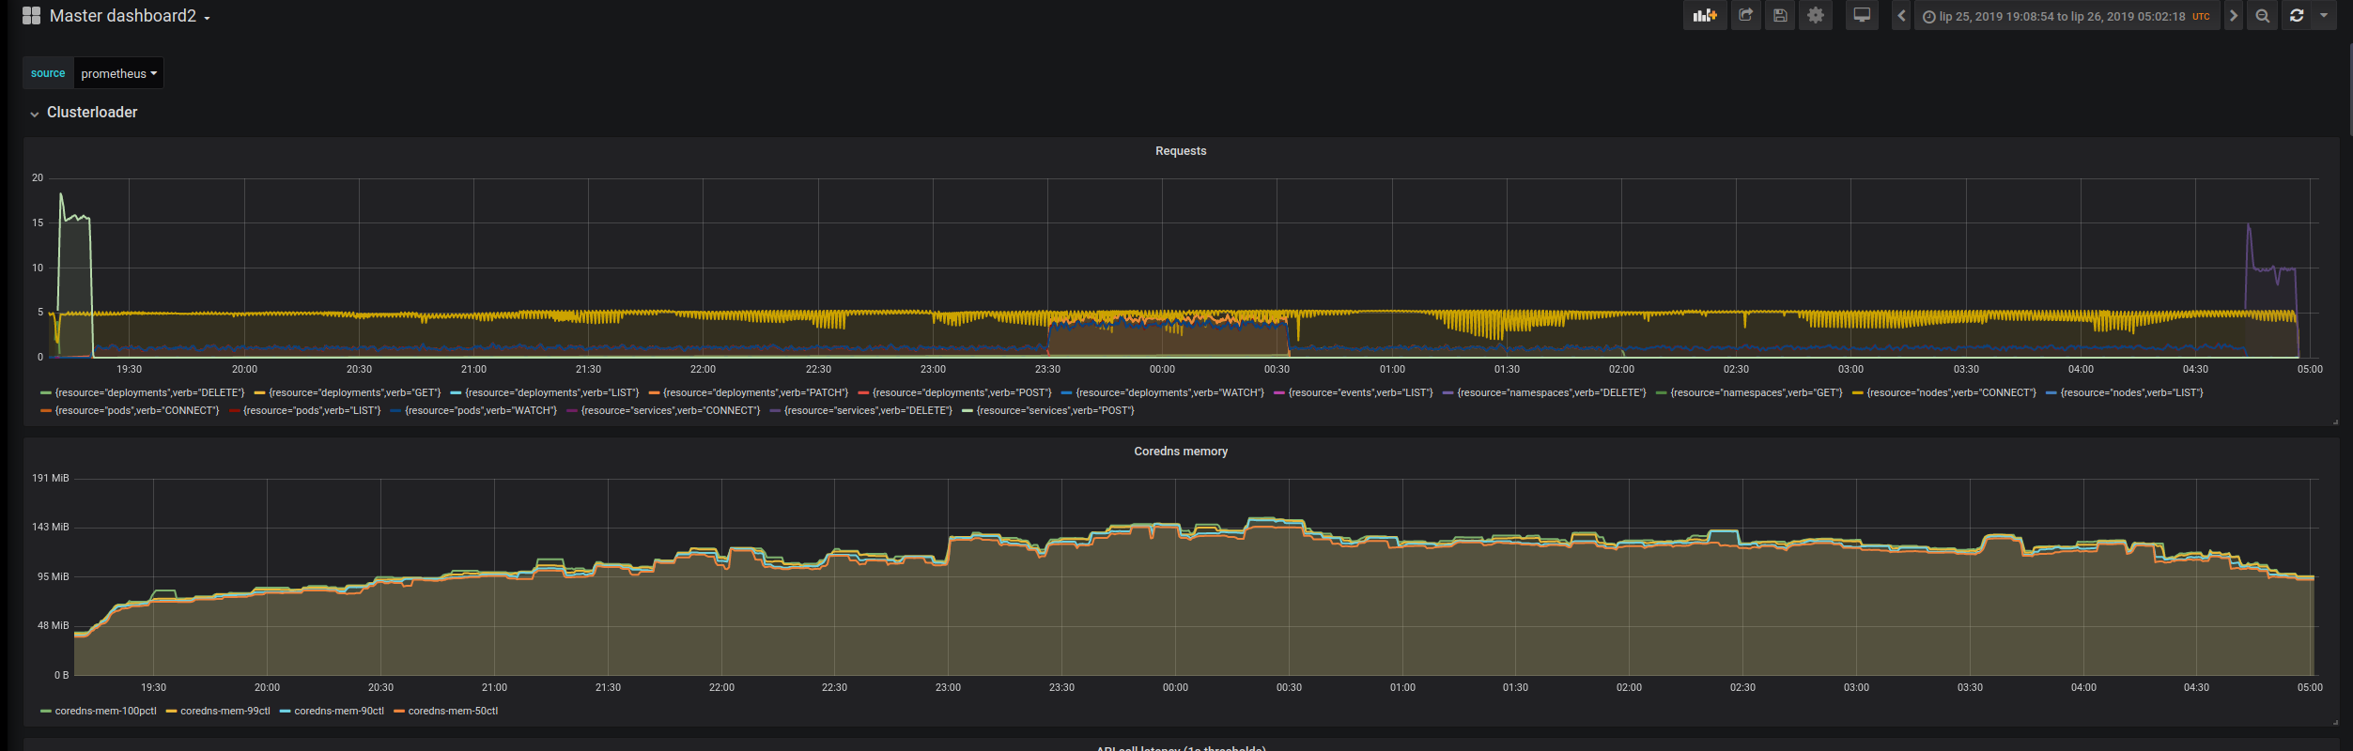Toggle pods CONNECT series label in legend
Image resolution: width=2353 pixels, height=751 pixels.
click(137, 410)
